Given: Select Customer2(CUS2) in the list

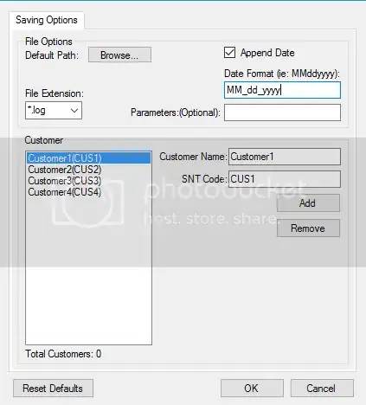Looking at the screenshot, I should (x=89, y=170).
